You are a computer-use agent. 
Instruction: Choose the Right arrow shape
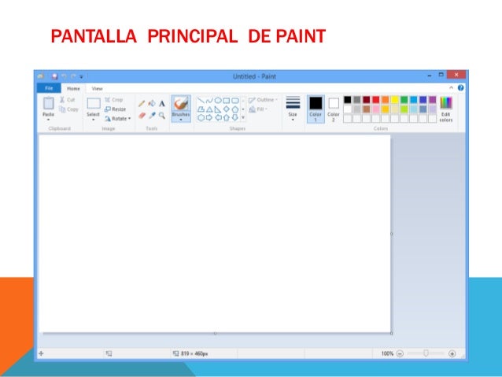tap(209, 117)
